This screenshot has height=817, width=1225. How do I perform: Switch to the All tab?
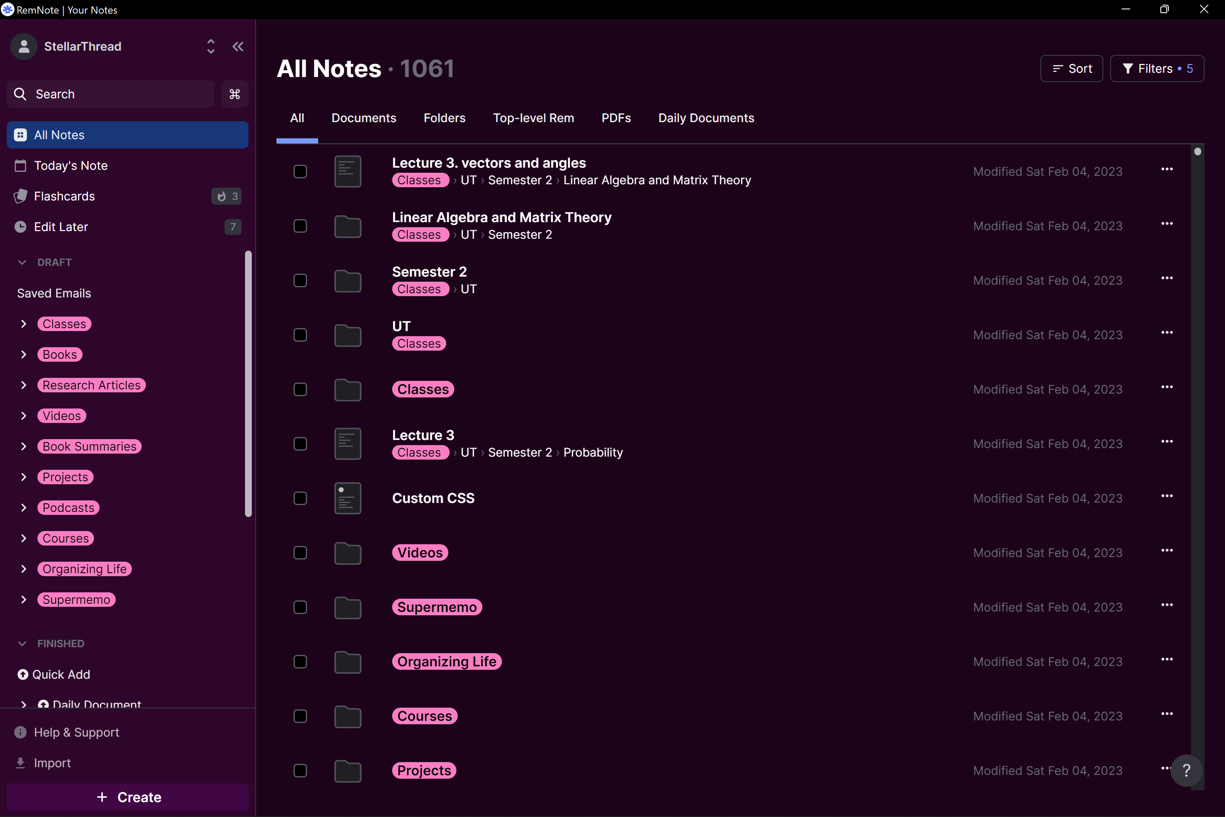click(x=297, y=118)
